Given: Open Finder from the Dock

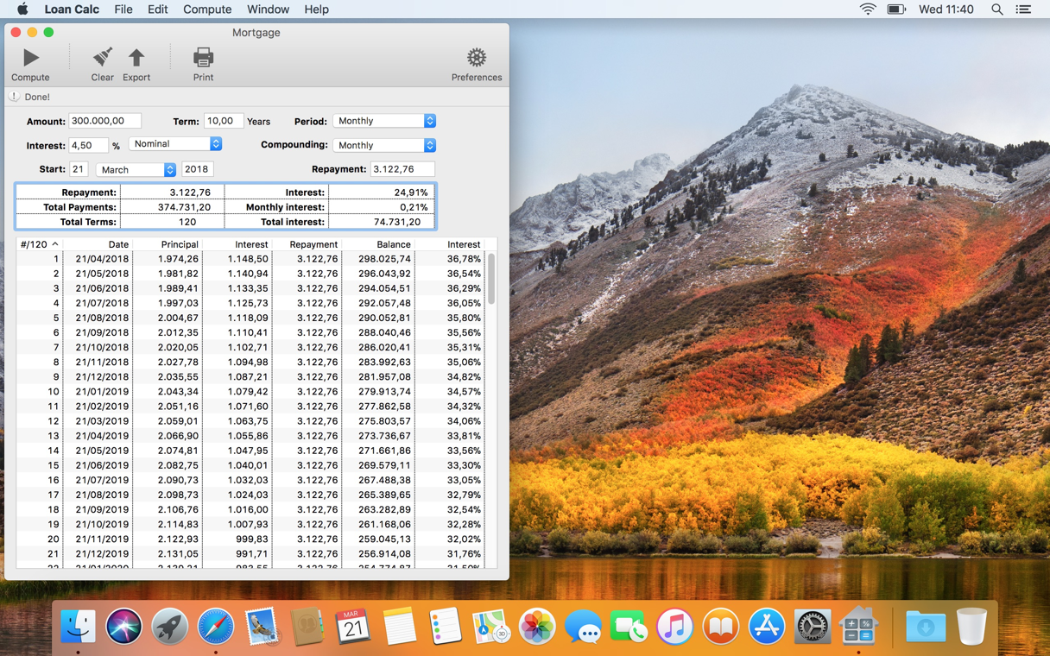Looking at the screenshot, I should 79,626.
